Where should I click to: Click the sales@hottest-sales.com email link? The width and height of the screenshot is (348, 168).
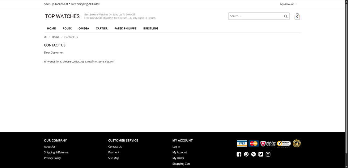pos(100,62)
